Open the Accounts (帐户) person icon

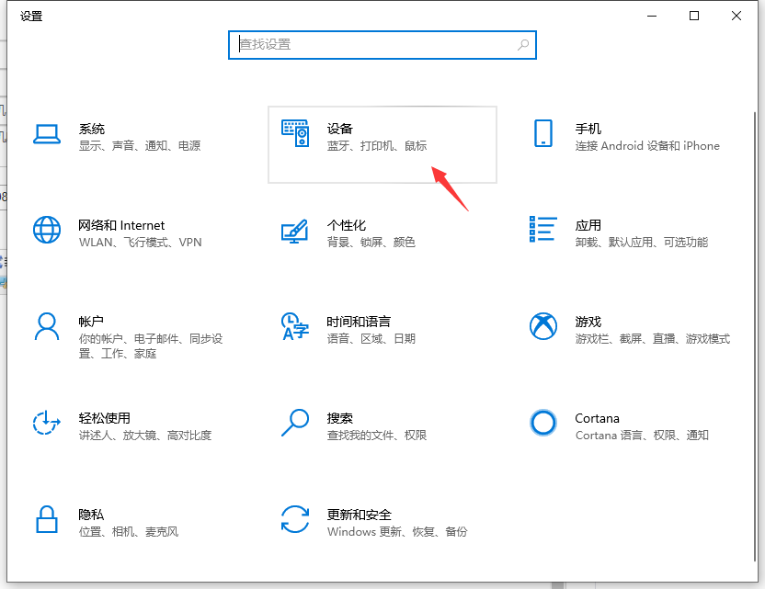click(47, 325)
